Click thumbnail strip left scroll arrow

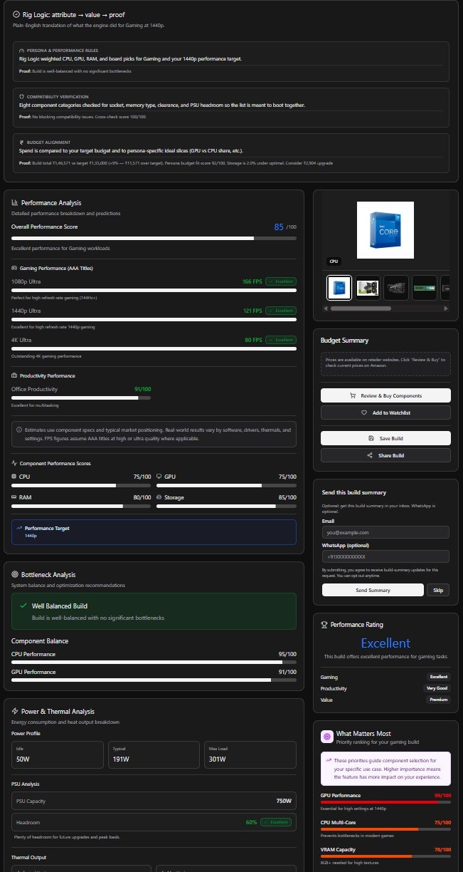(326, 308)
